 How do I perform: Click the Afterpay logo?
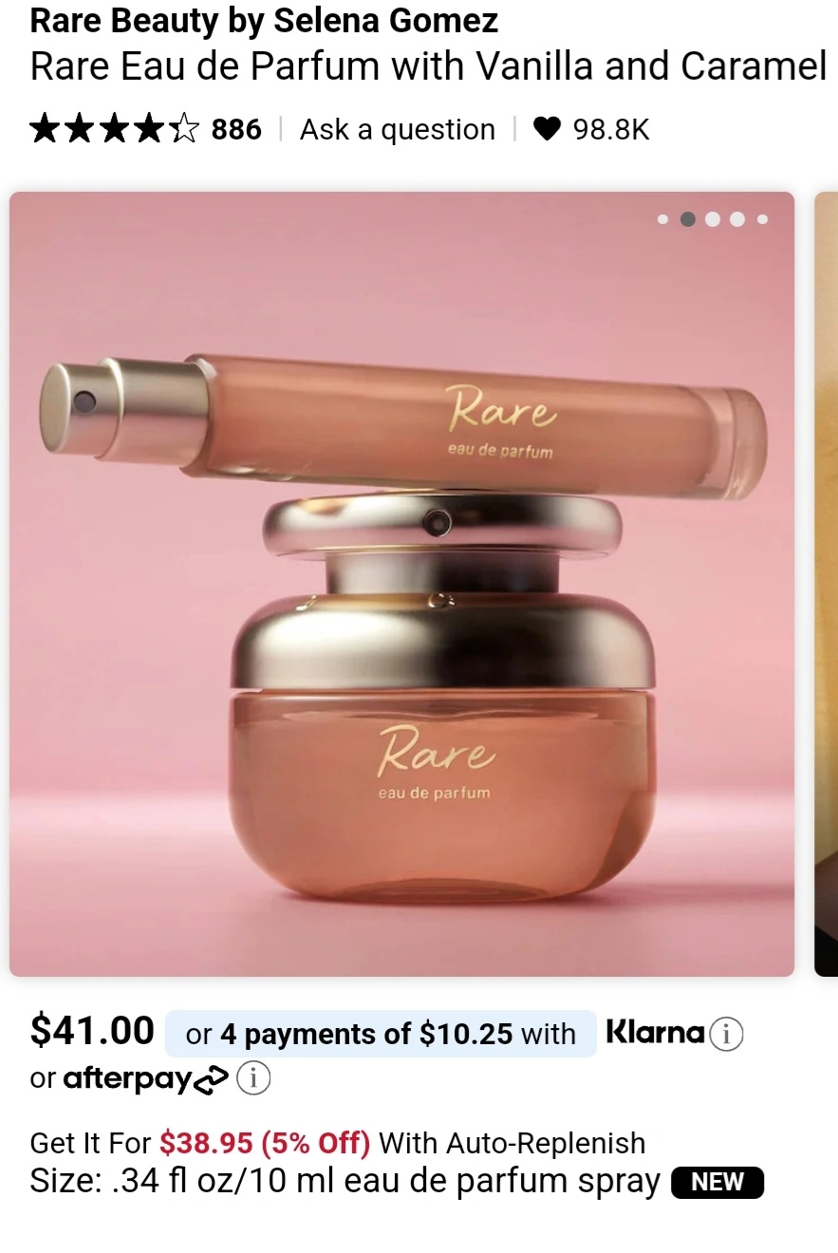tap(146, 1079)
